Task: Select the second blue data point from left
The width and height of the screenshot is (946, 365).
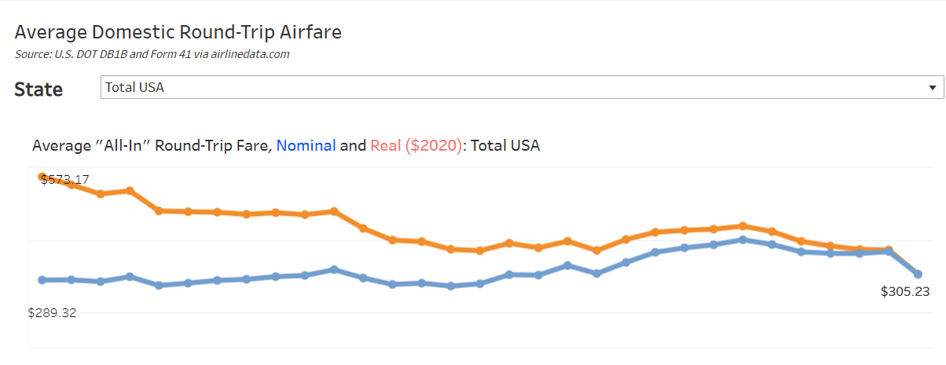Action: point(71,279)
